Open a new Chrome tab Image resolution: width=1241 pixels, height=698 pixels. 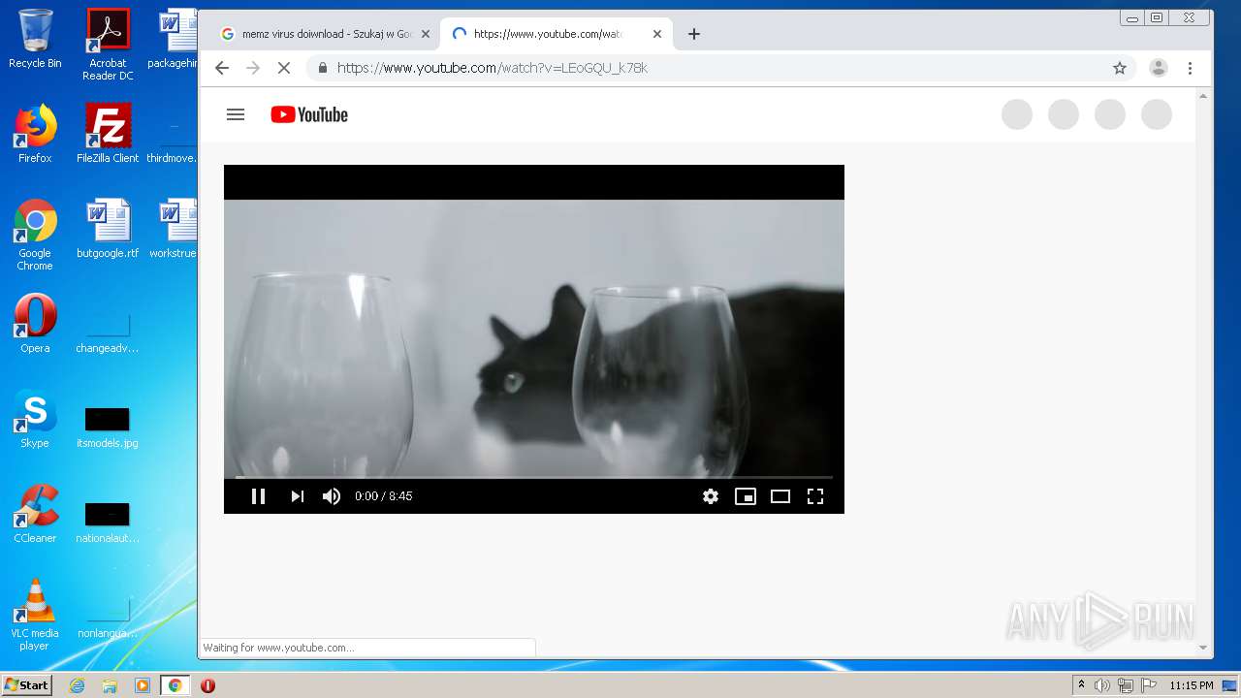point(693,34)
